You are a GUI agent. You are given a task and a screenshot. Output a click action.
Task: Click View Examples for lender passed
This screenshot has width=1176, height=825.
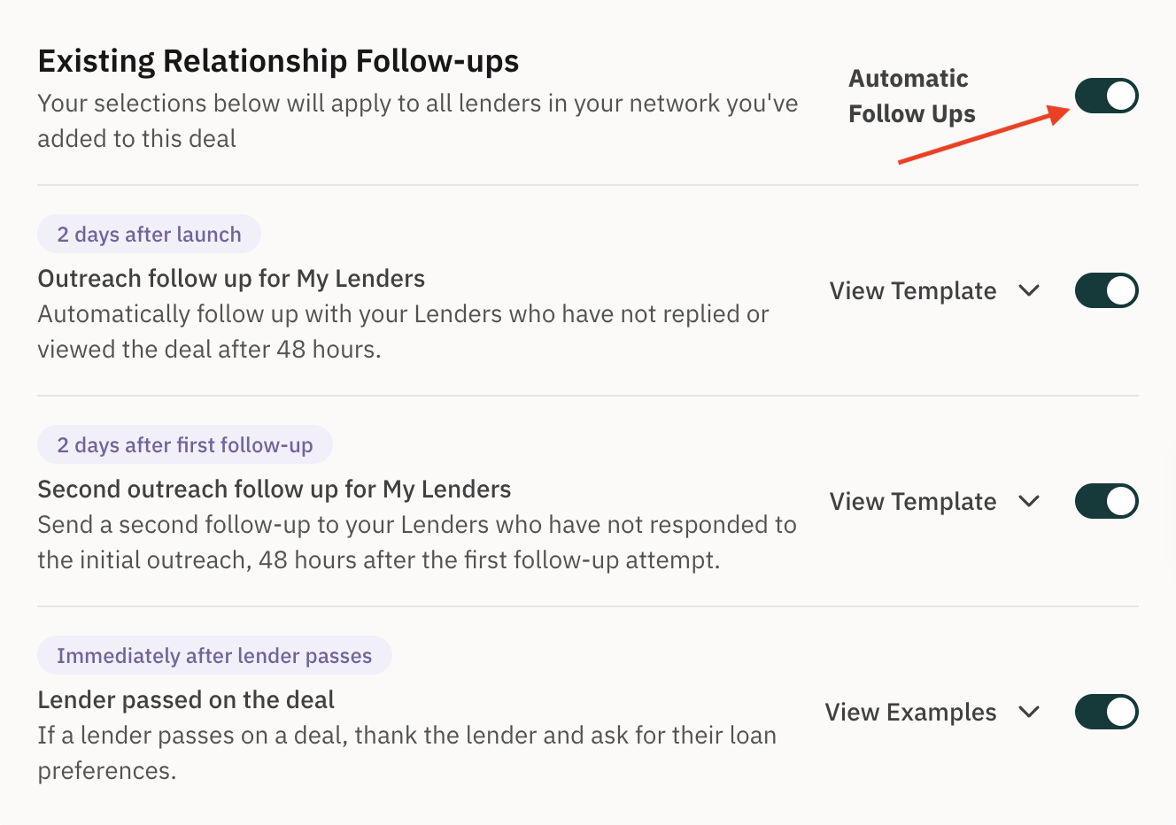[910, 712]
